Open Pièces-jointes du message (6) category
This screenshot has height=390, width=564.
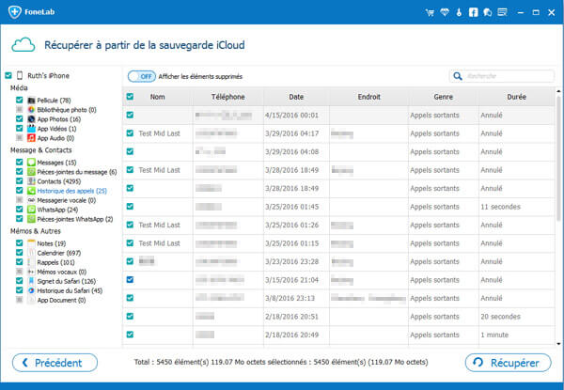[x=77, y=172]
